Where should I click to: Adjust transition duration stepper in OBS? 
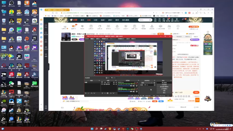(155, 85)
